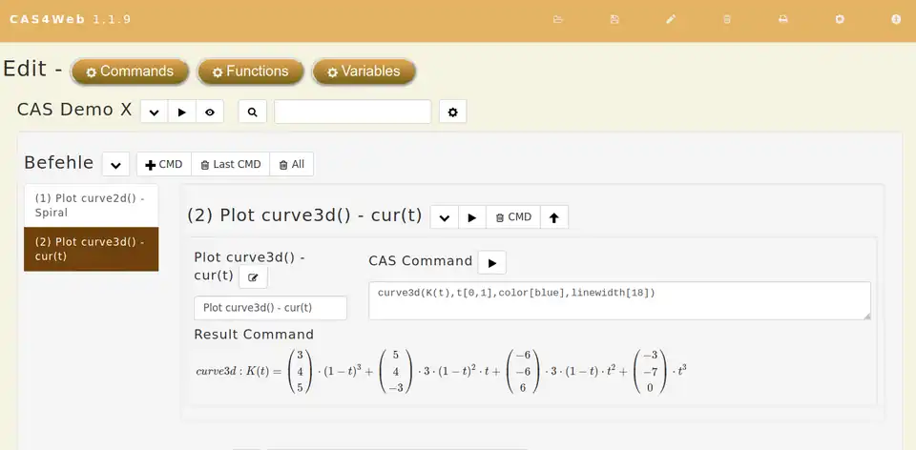The height and width of the screenshot is (450, 916).
Task: Click the print icon in header
Action: 783,19
